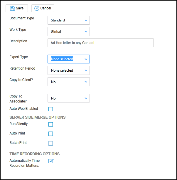Image resolution: width=177 pixels, height=180 pixels.
Task: Enable the Auto Print checkbox
Action: click(x=51, y=134)
